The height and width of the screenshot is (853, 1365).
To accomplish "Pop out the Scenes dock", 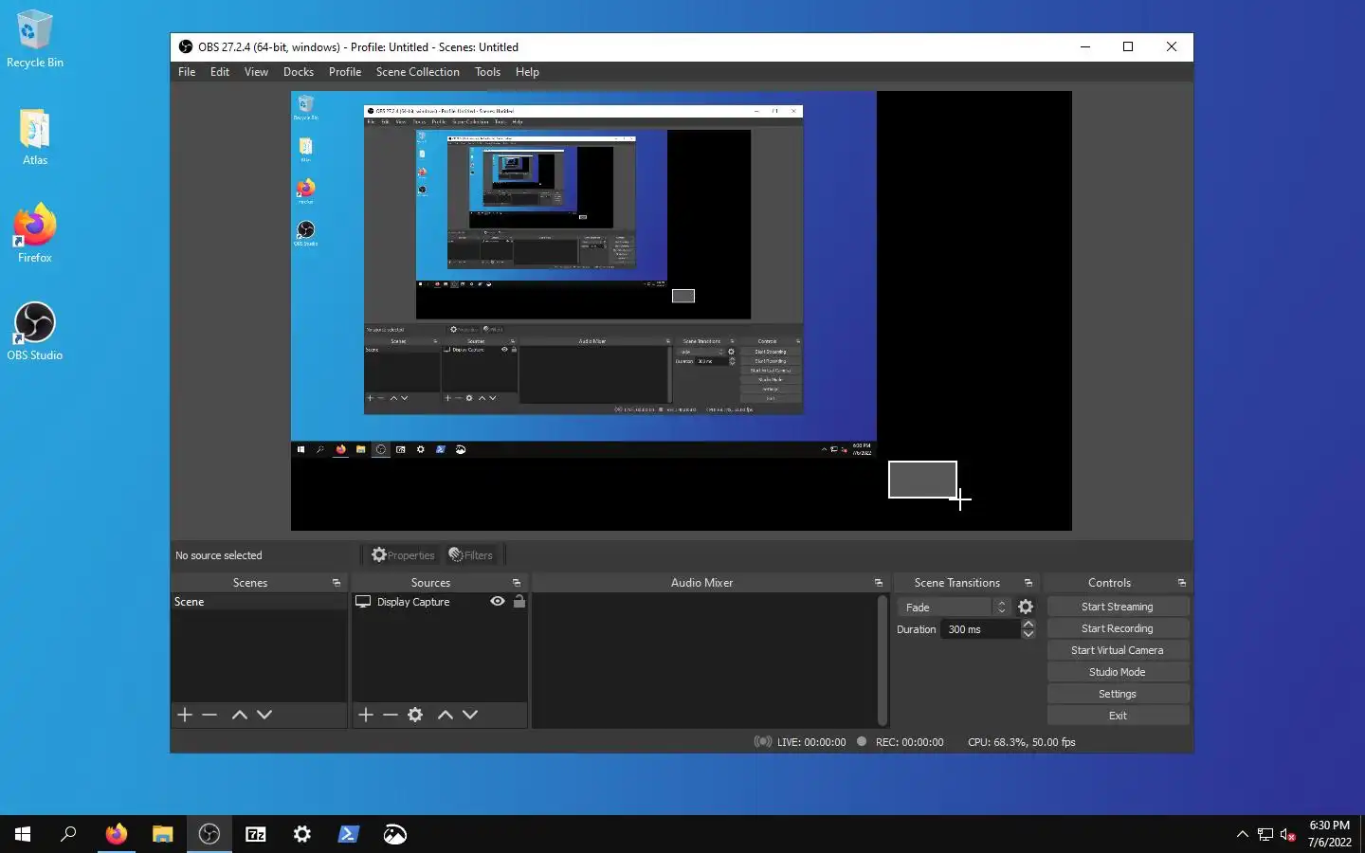I will click(337, 583).
